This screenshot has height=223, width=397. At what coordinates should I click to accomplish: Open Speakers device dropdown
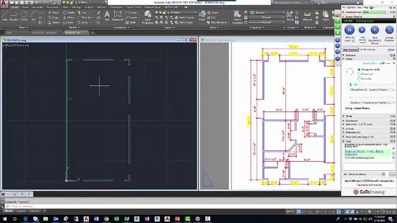click(x=372, y=103)
